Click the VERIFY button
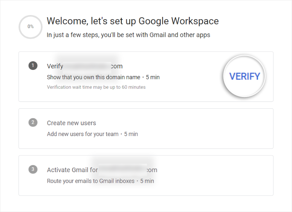This screenshot has width=292, height=212. pyautogui.click(x=244, y=76)
